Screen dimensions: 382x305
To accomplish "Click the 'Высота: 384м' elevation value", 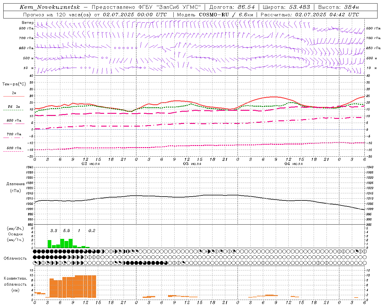I will 338,7.
